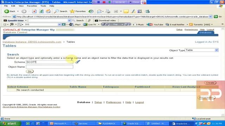Switch to the Oracle SQL taskbar window
The height and width of the screenshot is (126, 225).
[132, 124]
